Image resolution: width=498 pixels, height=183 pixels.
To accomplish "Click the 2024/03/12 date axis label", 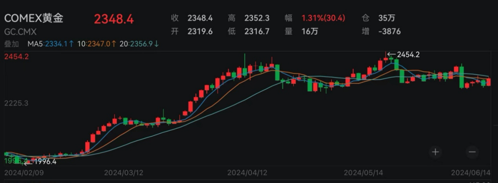I will tap(125, 173).
